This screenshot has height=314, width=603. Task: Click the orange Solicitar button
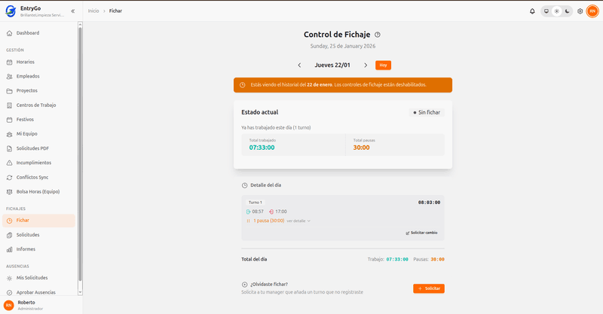(x=429, y=288)
